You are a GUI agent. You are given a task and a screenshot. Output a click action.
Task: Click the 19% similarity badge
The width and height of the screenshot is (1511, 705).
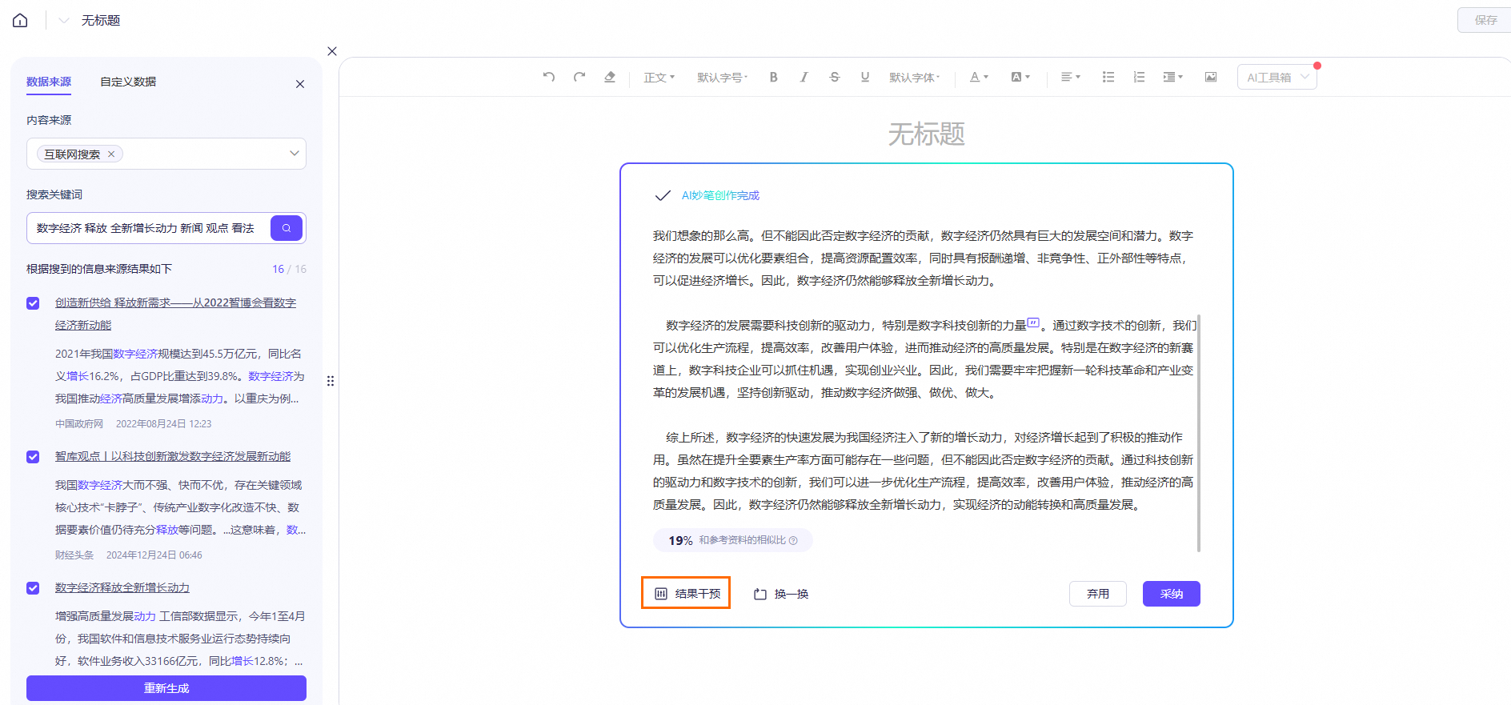click(732, 540)
